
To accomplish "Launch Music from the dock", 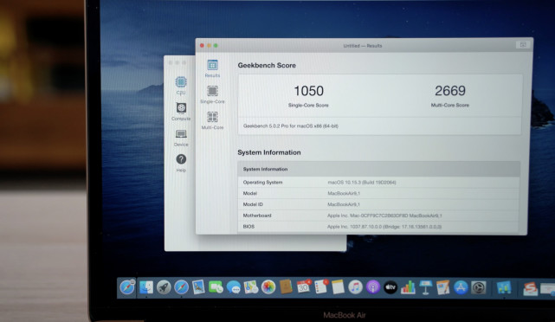I will [x=355, y=287].
